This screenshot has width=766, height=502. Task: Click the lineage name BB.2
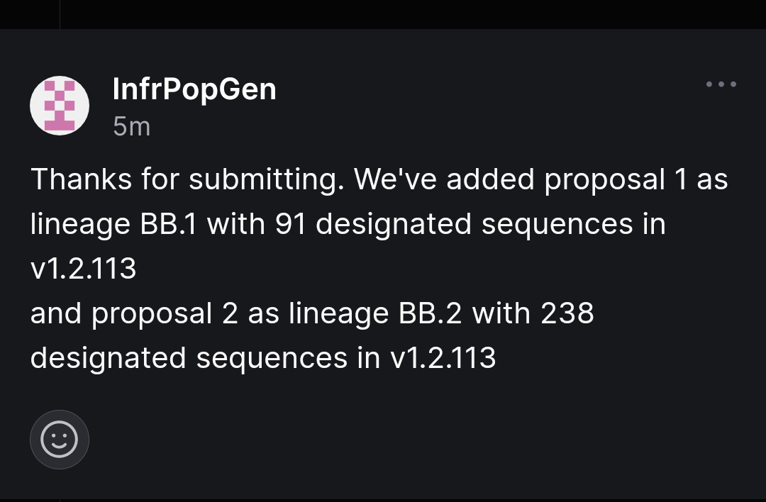tap(431, 313)
